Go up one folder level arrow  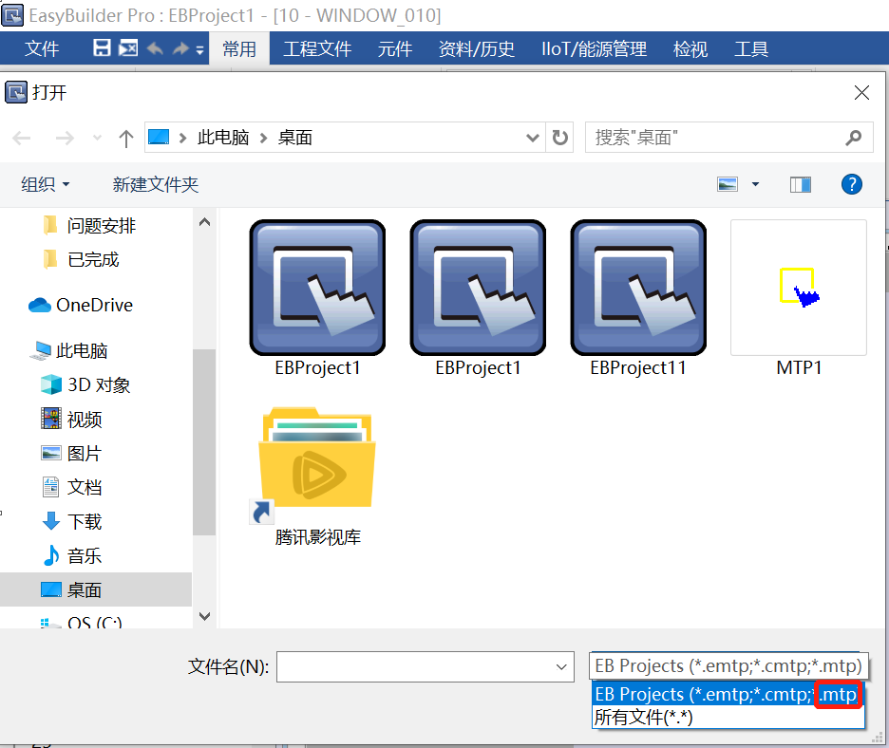[x=125, y=139]
